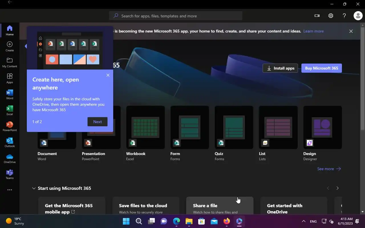The image size is (365, 228).
Task: Open the Apps page in sidebar
Action: (9, 78)
